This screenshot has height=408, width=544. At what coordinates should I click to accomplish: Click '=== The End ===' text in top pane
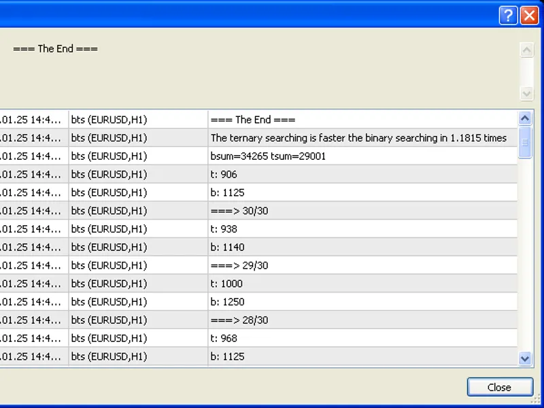(x=56, y=49)
